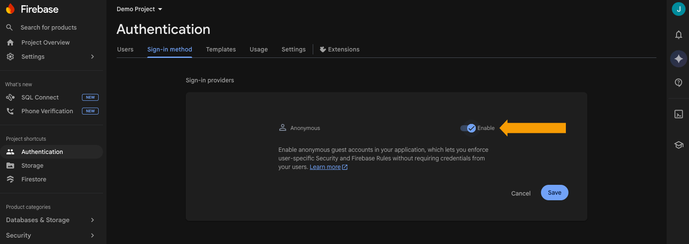Click the What's new section label
The height and width of the screenshot is (244, 689).
(18, 84)
